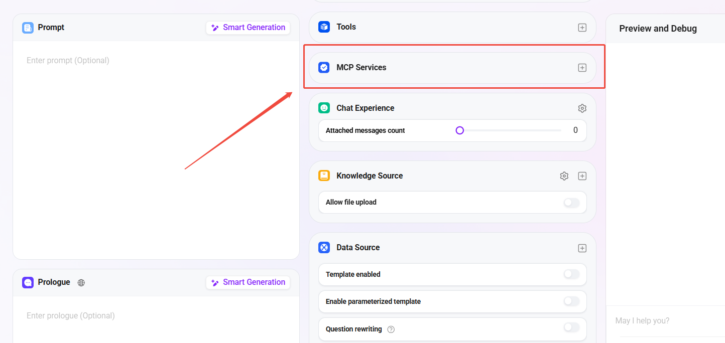The height and width of the screenshot is (343, 725).
Task: Click the green smiley Chat Experience icon
Action: (x=324, y=108)
